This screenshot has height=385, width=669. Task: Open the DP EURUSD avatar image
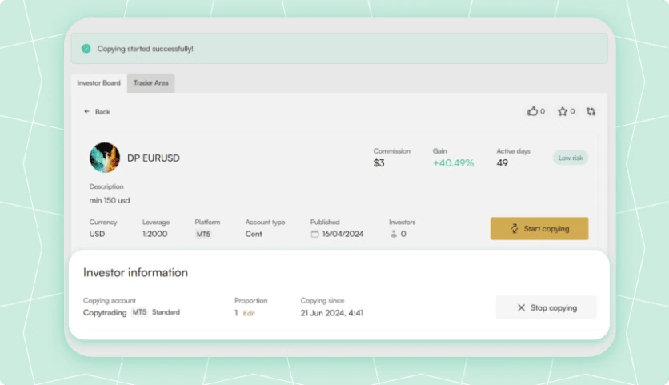(x=105, y=158)
